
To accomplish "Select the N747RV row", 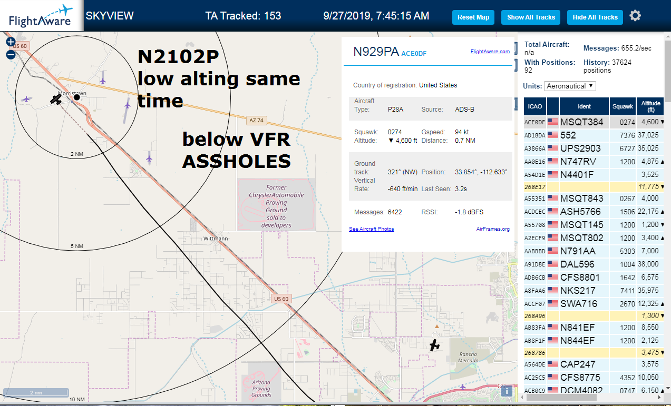I will [595, 162].
